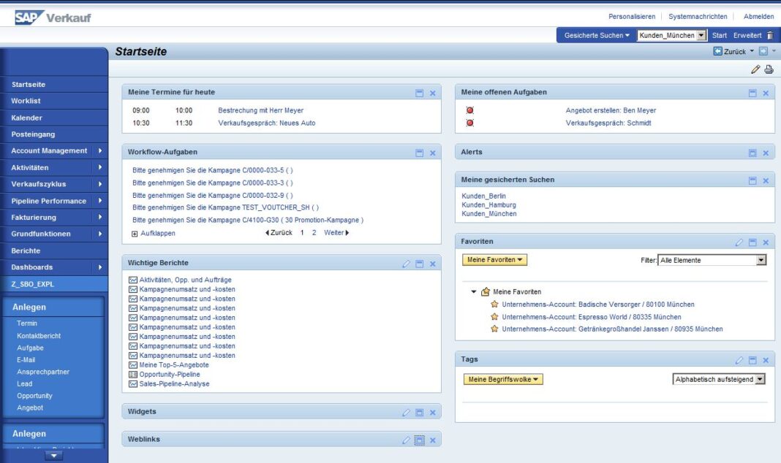Image resolution: width=781 pixels, height=463 pixels.
Task: Open Posteingang in navigation sidebar
Action: pyautogui.click(x=34, y=134)
